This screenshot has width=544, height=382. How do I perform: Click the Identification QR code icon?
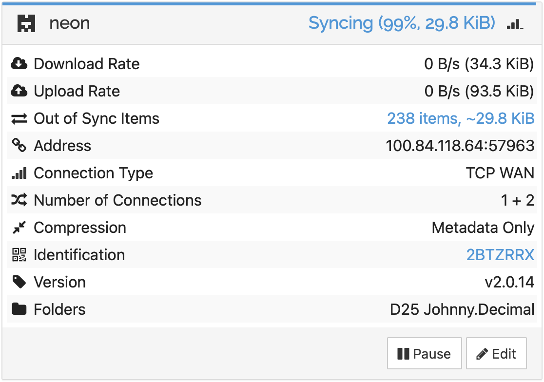[x=19, y=255]
